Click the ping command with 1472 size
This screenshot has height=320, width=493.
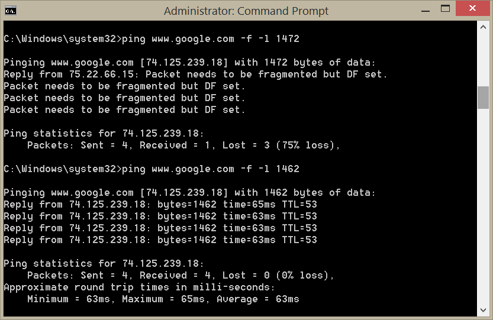coord(210,39)
